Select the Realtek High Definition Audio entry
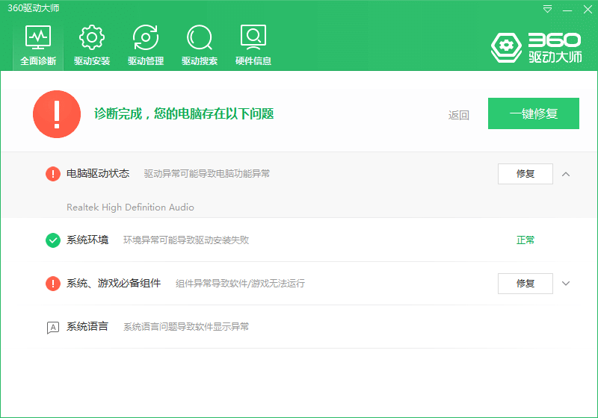Screen dimensions: 598x418 tap(130, 207)
